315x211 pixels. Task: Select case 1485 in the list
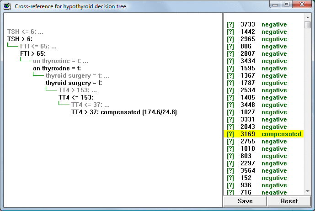tap(264, 98)
